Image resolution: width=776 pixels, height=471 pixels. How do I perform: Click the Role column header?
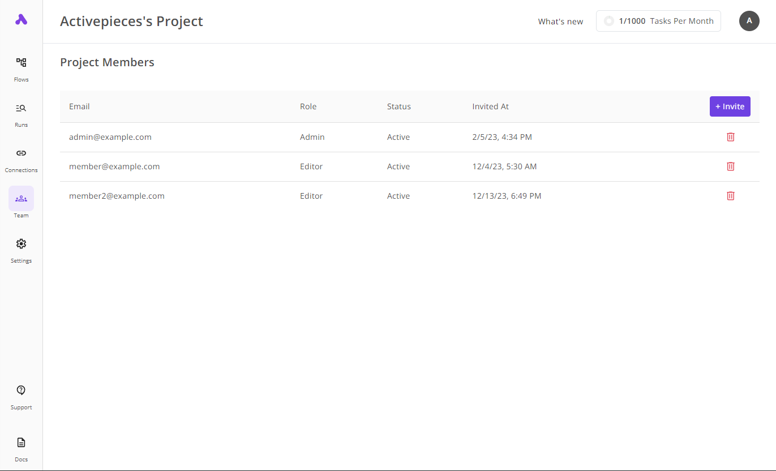(308, 106)
